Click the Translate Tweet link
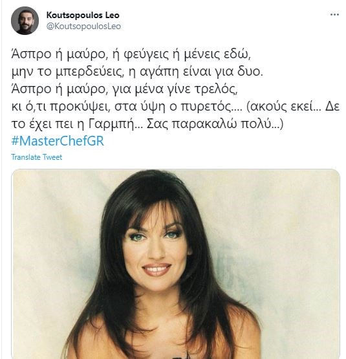The width and height of the screenshot is (346, 359). [x=37, y=157]
